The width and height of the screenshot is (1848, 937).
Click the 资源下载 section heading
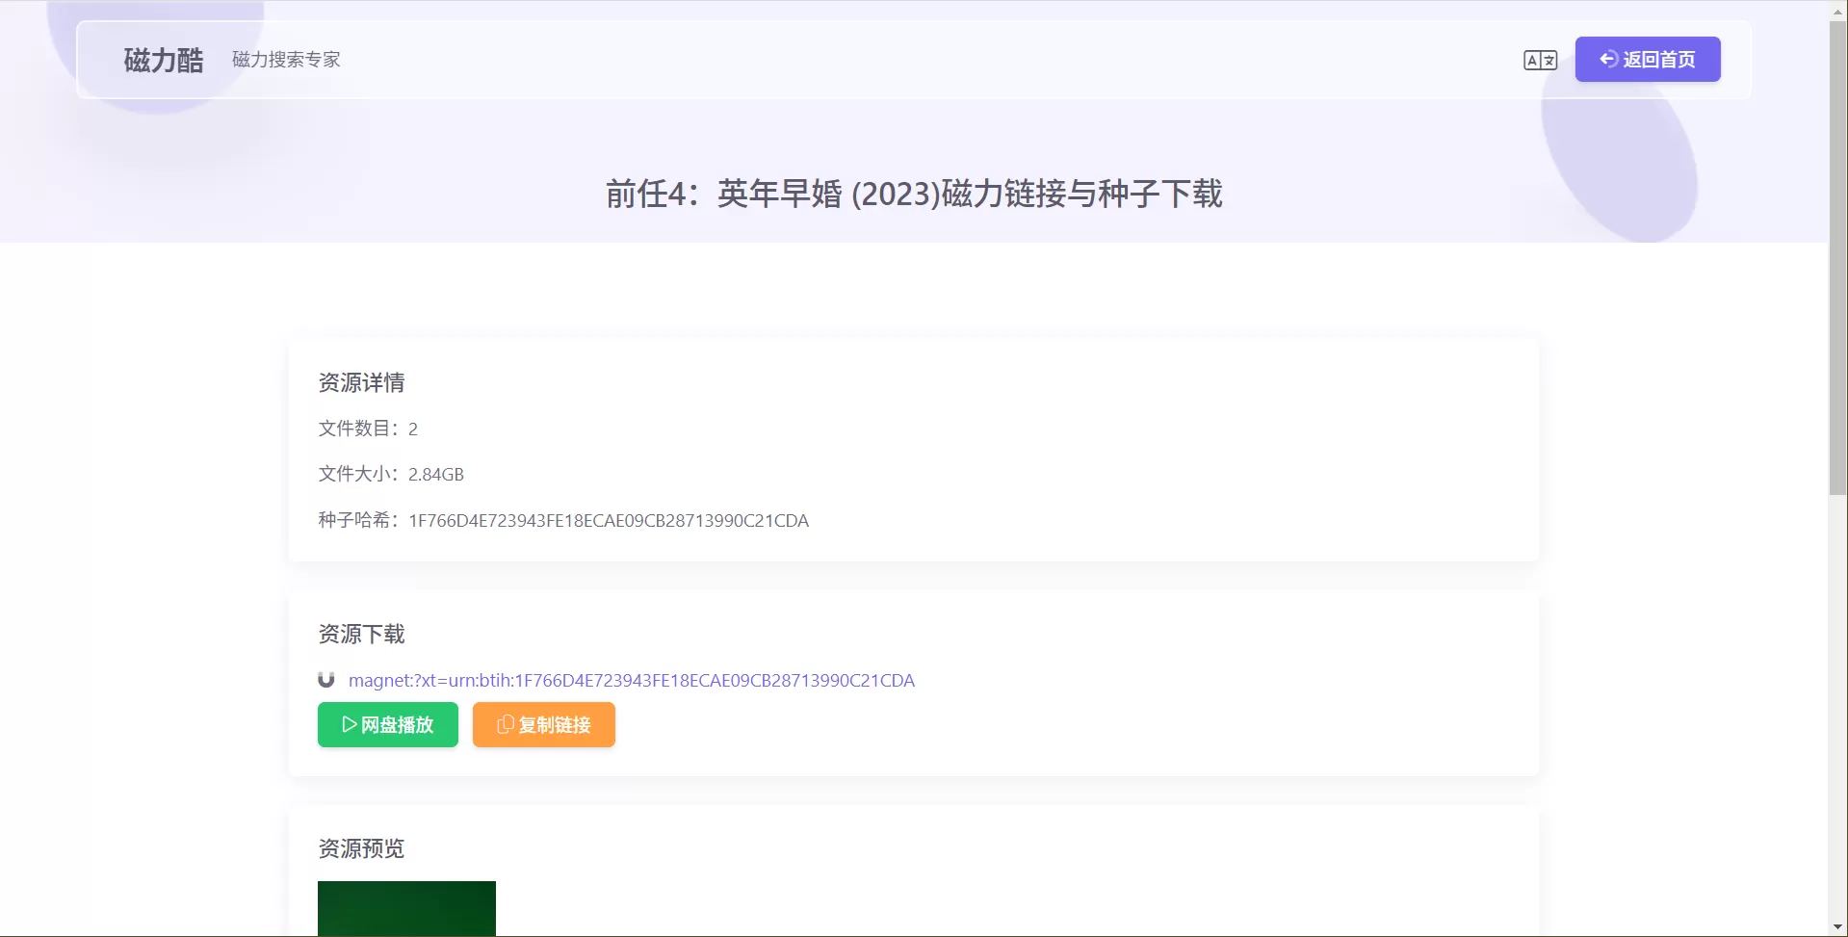(361, 634)
